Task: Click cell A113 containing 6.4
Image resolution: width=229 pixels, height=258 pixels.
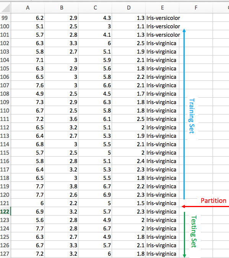Action: (28, 136)
